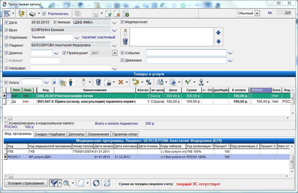The width and height of the screenshot is (298, 193).
Task: Click the Код медицинской программы column header
Action: [50, 146]
